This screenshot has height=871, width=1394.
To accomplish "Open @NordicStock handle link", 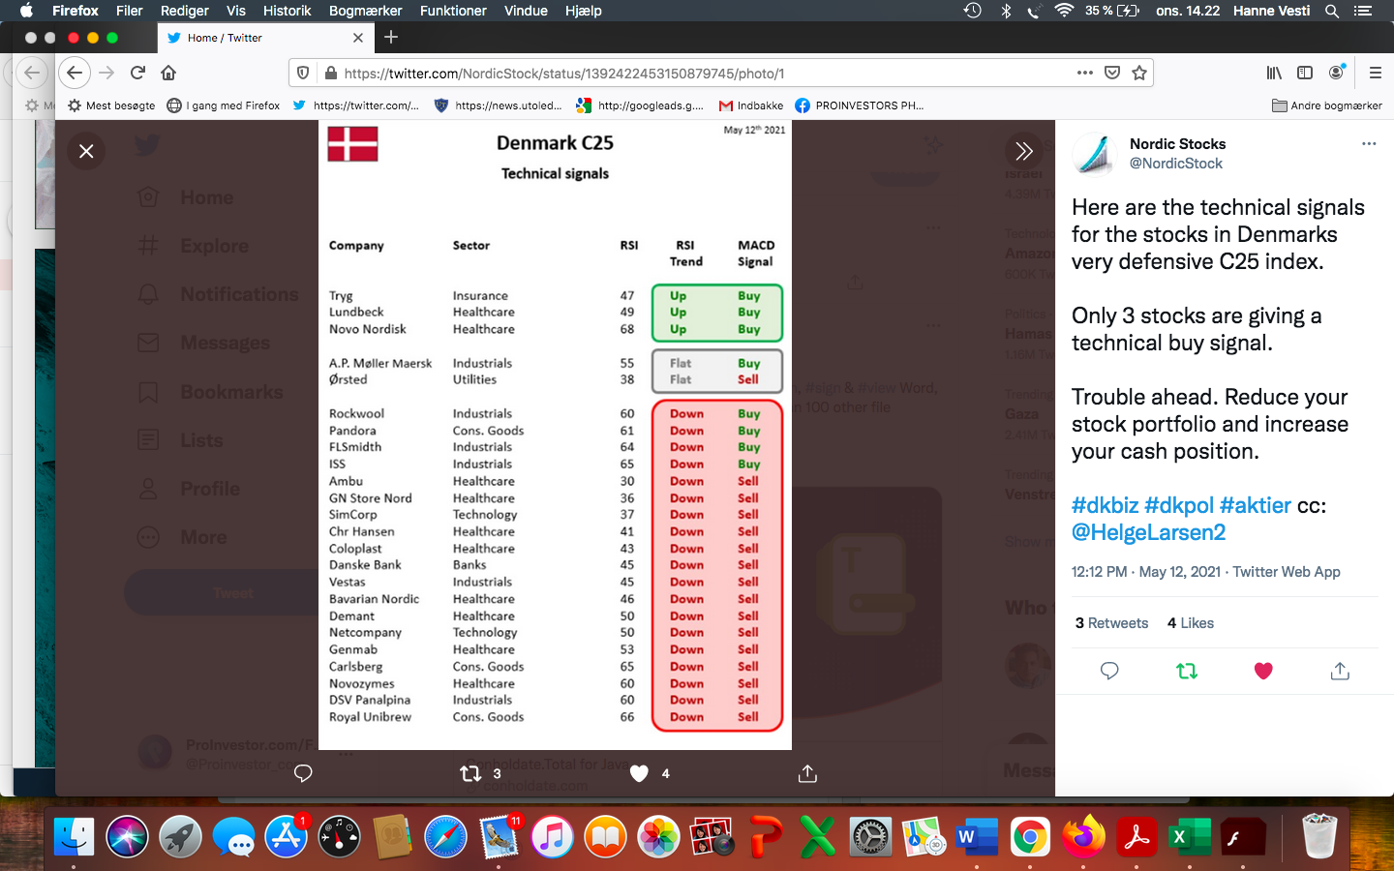I will pyautogui.click(x=1176, y=164).
